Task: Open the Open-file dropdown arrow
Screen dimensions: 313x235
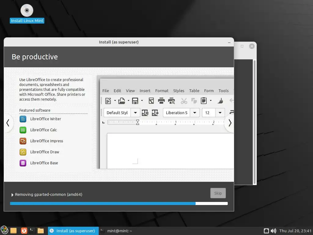Action: click(128, 101)
